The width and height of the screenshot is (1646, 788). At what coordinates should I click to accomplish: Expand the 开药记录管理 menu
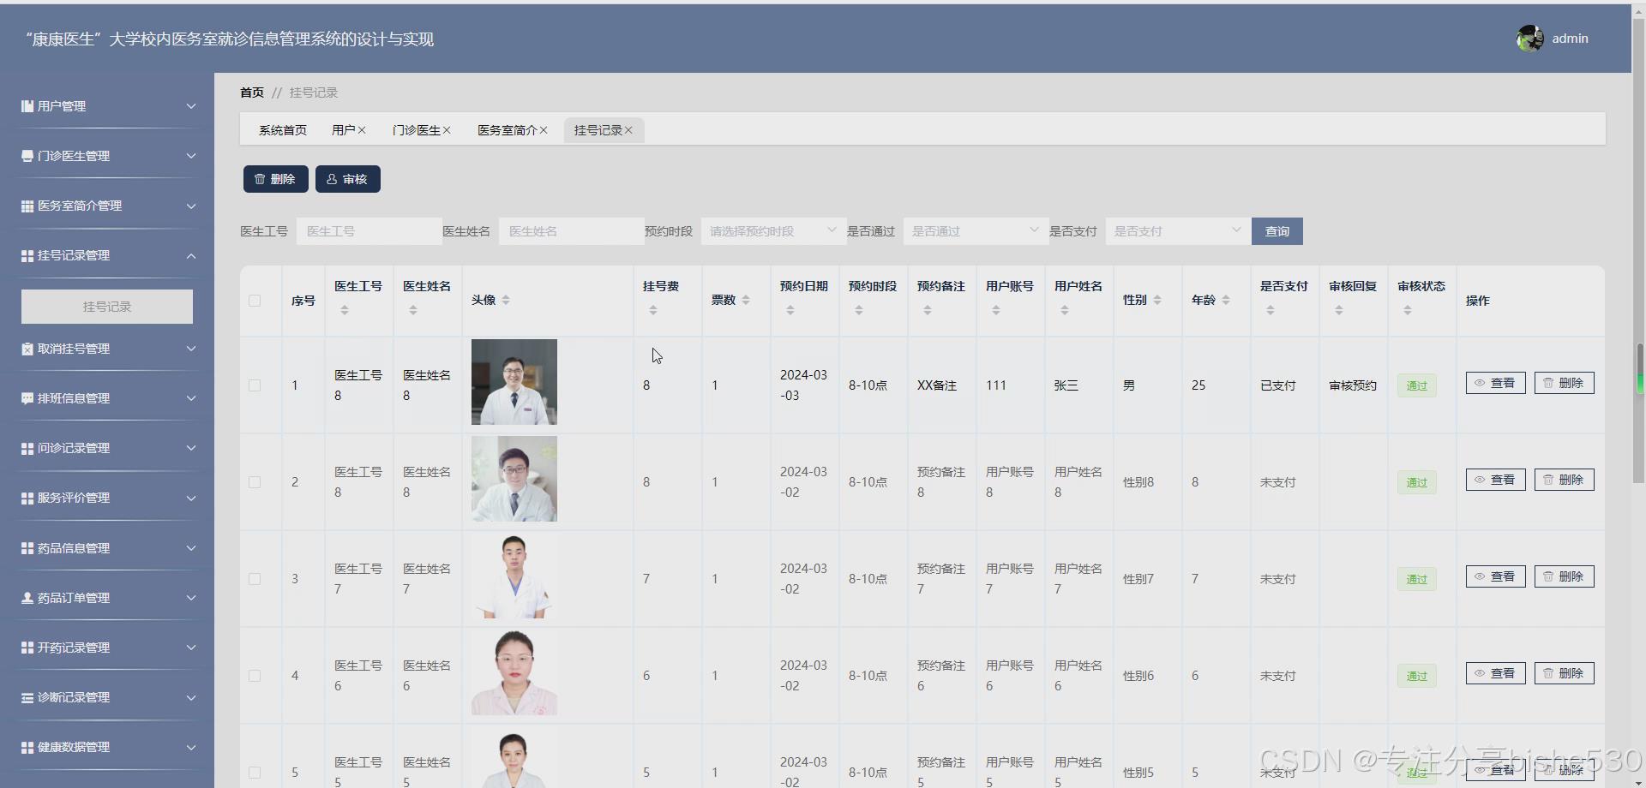pos(191,648)
